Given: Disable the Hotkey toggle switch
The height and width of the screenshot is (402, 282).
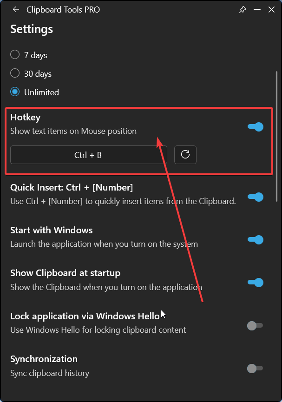Looking at the screenshot, I should point(256,127).
